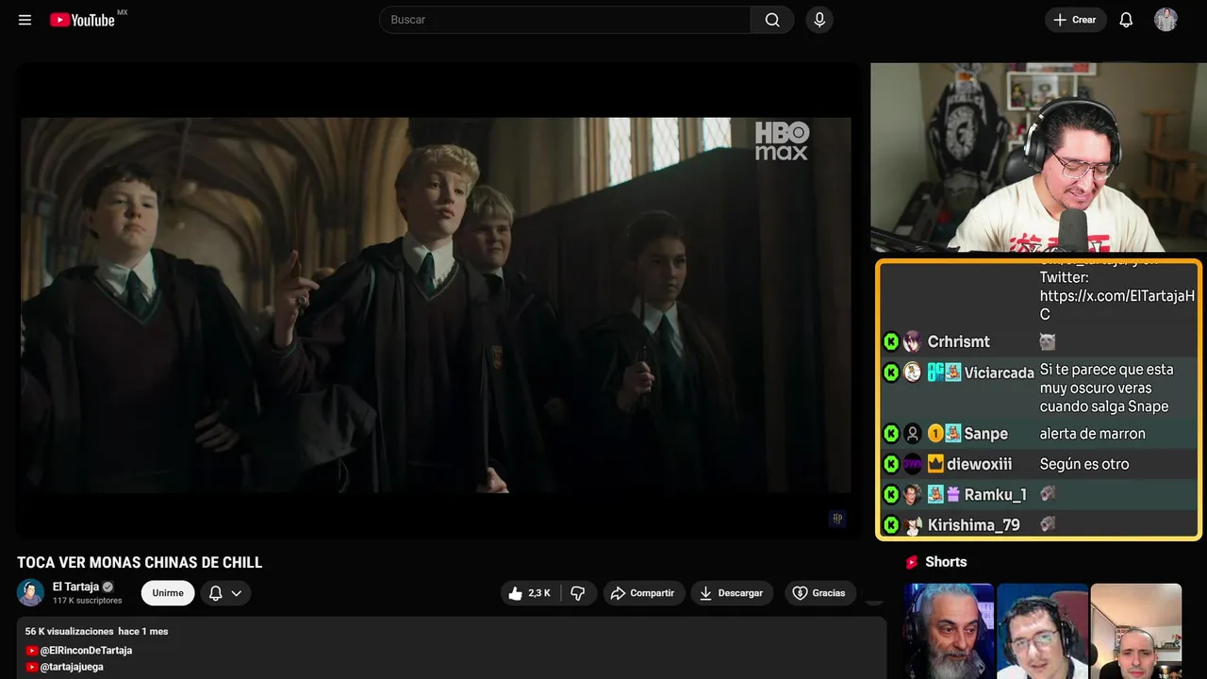
Task: Open the account avatar menu
Action: [1166, 20]
